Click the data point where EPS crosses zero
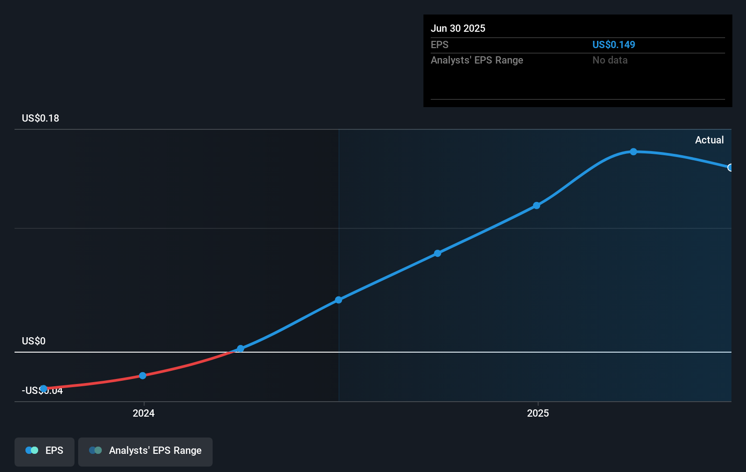This screenshot has height=472, width=746. [x=240, y=349]
